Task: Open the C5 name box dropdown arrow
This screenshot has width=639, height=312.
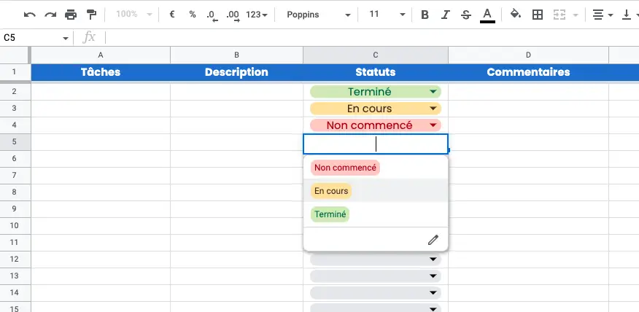Action: (65, 39)
